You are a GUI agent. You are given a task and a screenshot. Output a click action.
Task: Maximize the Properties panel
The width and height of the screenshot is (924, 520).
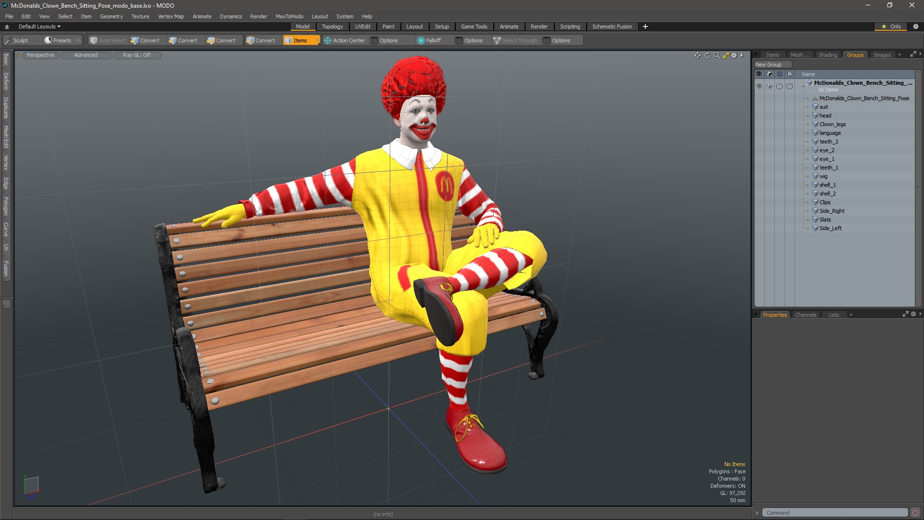point(905,314)
